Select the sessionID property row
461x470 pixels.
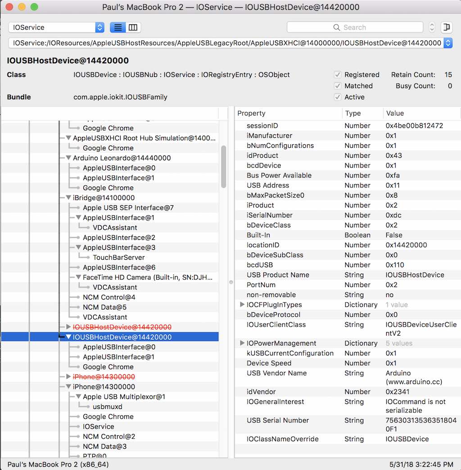pyautogui.click(x=348, y=126)
